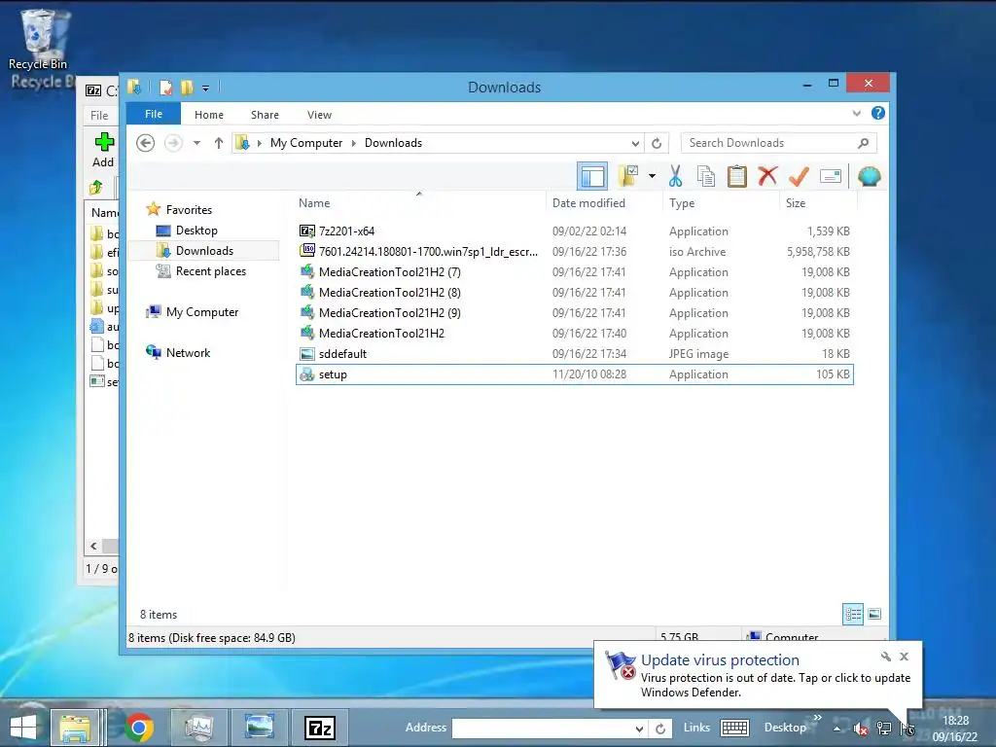
Task: Click the muted volume tray icon
Action: click(x=861, y=729)
